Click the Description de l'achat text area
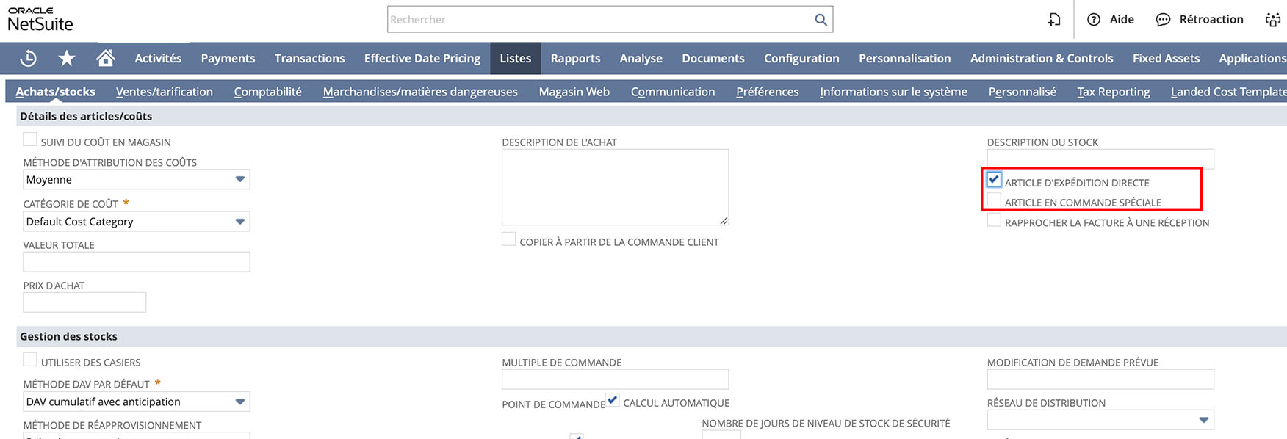1287x439 pixels. 615,187
